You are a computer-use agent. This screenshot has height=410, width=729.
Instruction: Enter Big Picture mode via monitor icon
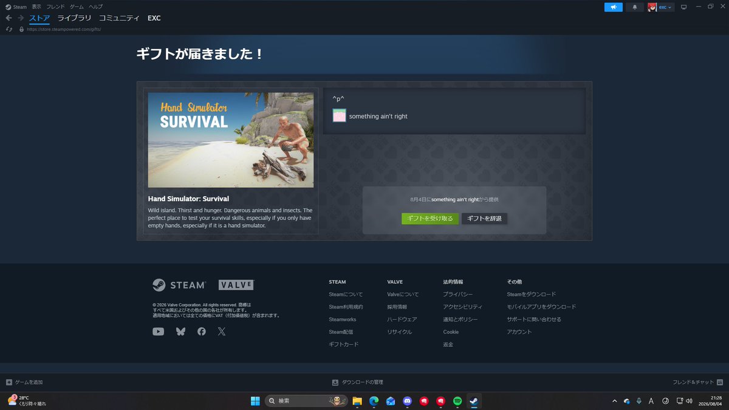pyautogui.click(x=683, y=7)
